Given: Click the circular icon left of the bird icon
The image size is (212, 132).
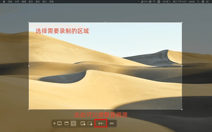Looking at the screenshot, I should point(138,2).
